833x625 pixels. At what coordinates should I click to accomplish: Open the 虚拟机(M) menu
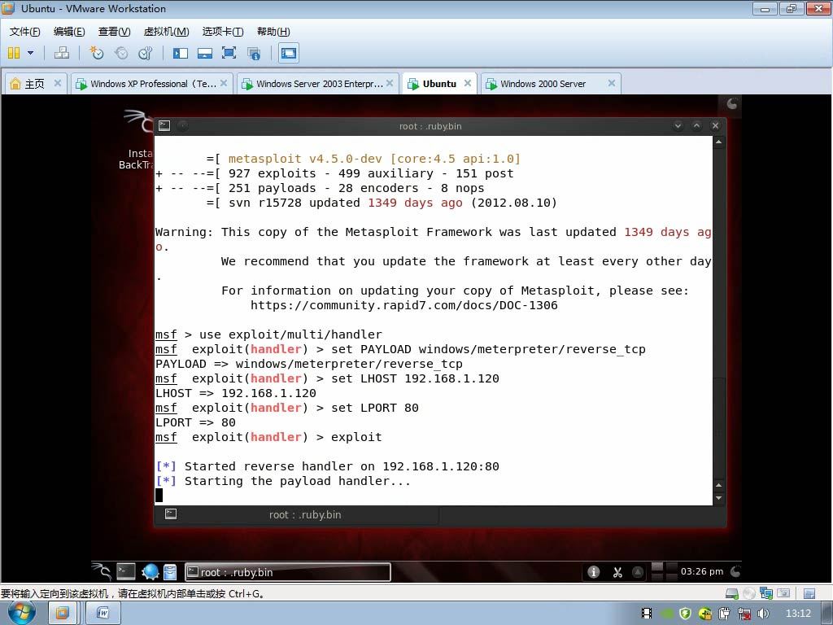tap(166, 32)
